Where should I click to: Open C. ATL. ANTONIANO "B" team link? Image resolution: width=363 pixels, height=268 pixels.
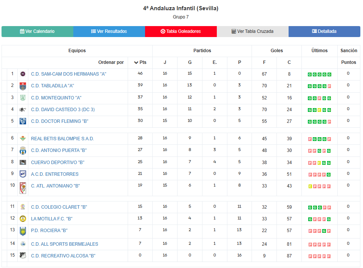tap(56, 186)
